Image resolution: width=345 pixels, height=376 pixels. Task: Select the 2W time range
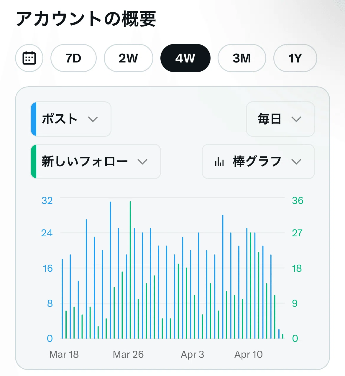(x=128, y=58)
